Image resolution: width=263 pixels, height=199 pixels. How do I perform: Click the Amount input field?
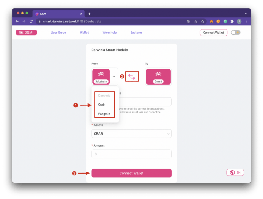pyautogui.click(x=132, y=154)
